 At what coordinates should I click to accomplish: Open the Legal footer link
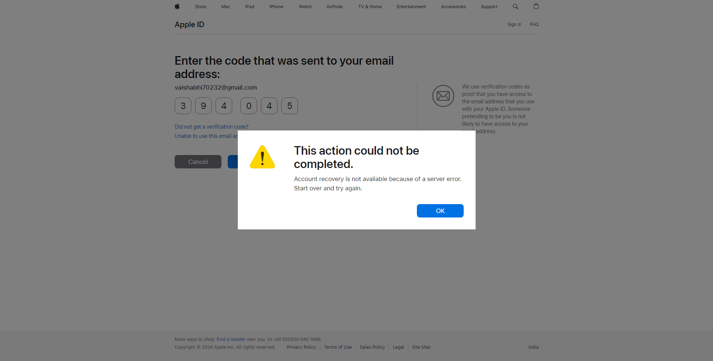pyautogui.click(x=398, y=347)
